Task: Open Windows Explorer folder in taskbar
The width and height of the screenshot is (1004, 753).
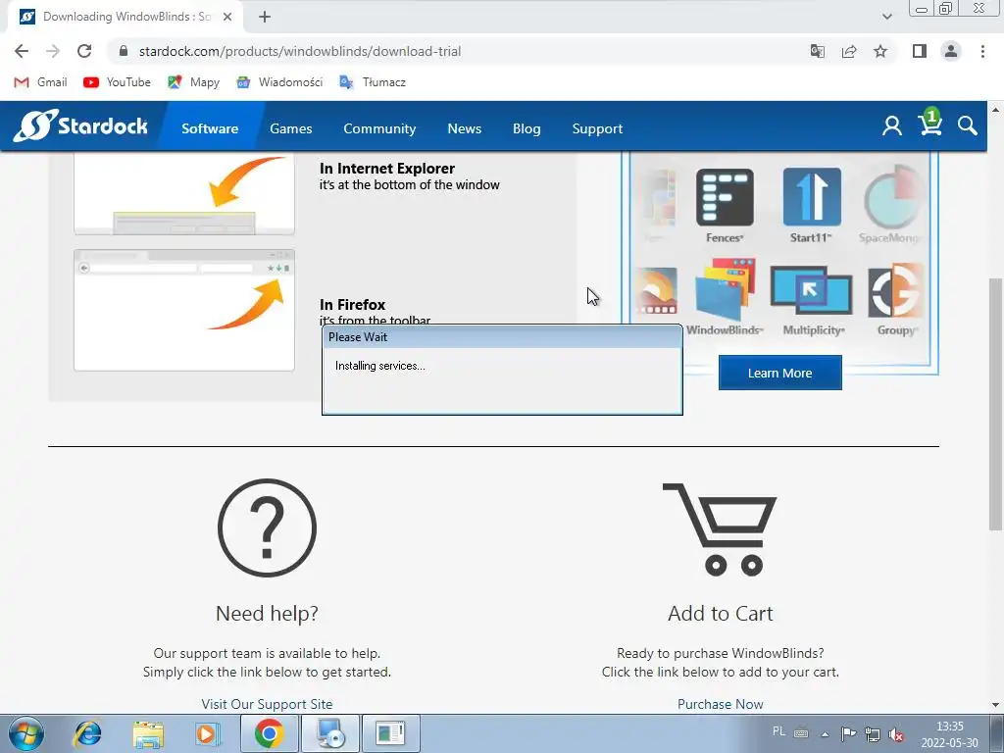Action: pyautogui.click(x=148, y=733)
